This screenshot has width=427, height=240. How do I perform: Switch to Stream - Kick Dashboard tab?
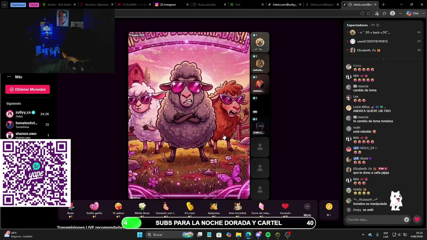(x=59, y=5)
